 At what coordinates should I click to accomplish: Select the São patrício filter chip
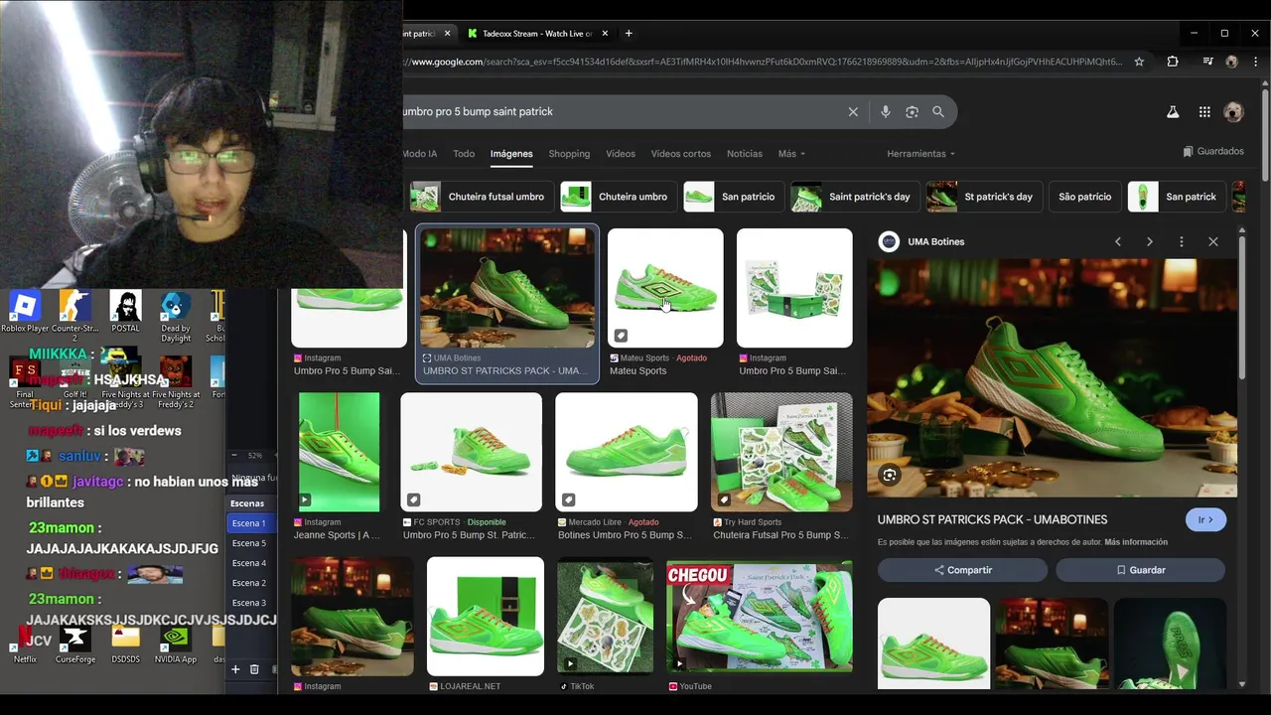click(1084, 197)
